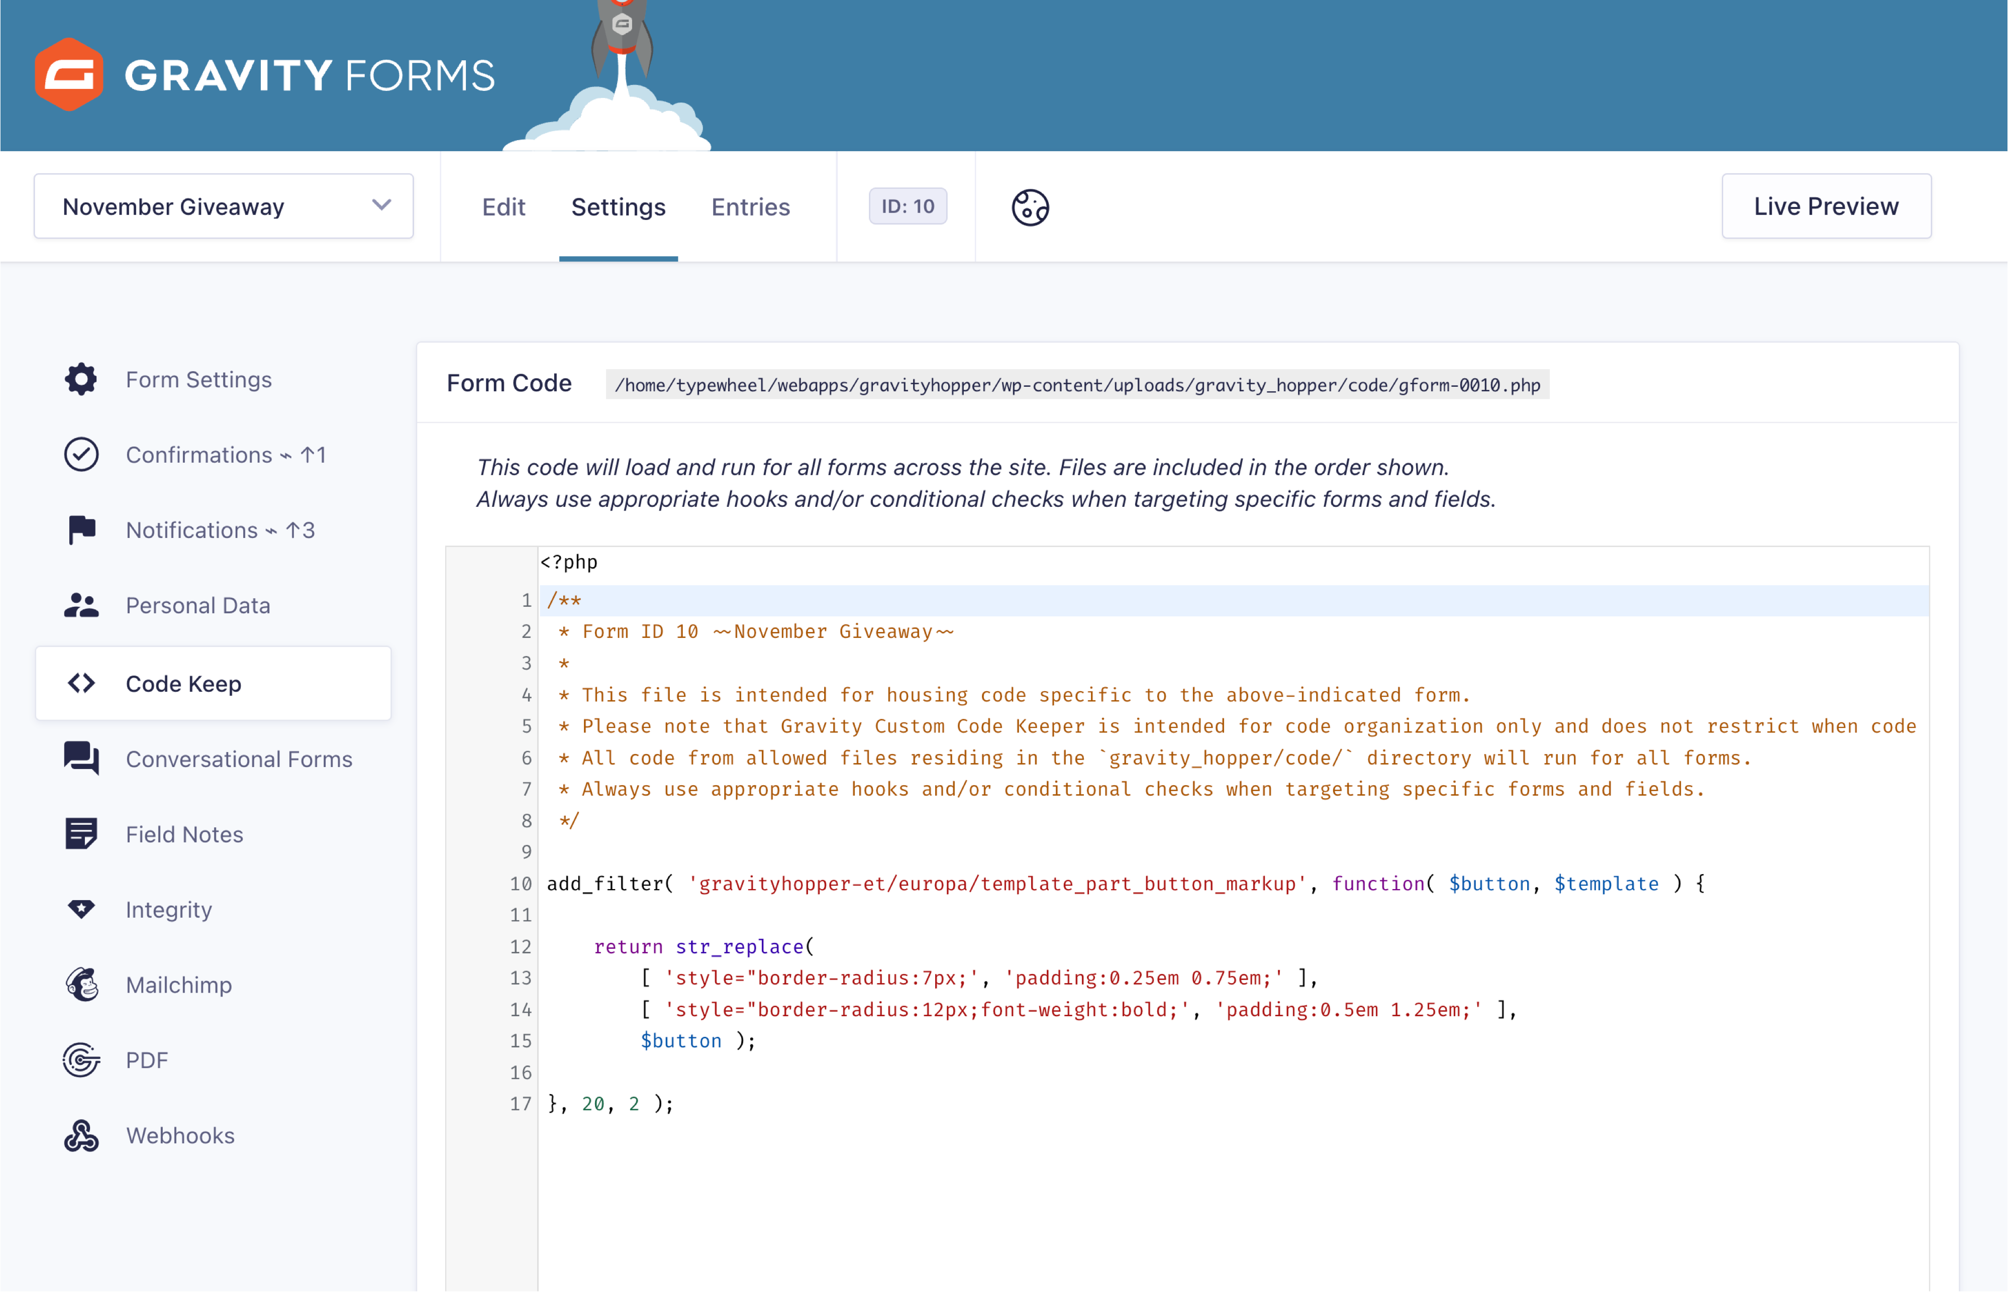The image size is (2009, 1292).
Task: Click the Form Code heading
Action: (509, 383)
